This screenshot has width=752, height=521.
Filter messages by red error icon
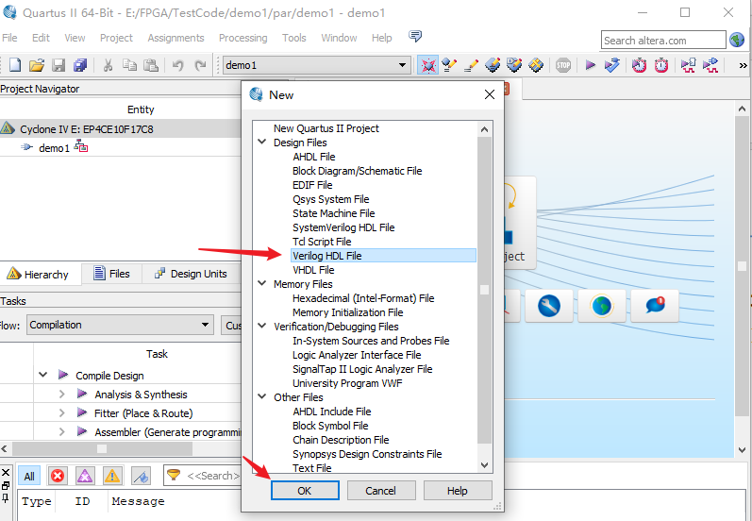pyautogui.click(x=58, y=476)
